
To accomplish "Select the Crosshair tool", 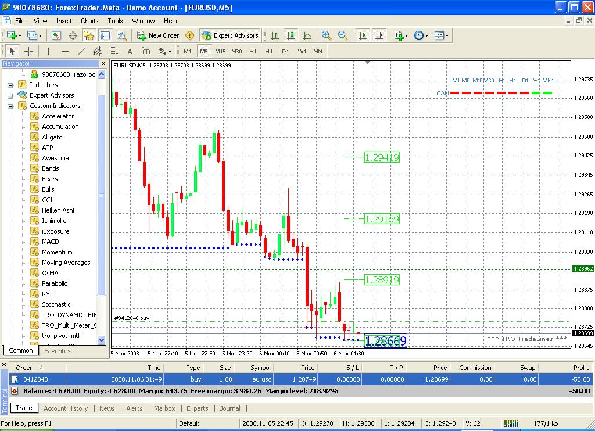I will [28, 51].
